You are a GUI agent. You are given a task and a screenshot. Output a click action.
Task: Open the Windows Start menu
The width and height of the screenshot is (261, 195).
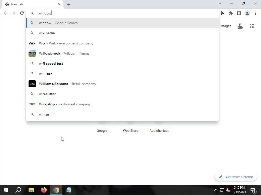(x=6, y=190)
